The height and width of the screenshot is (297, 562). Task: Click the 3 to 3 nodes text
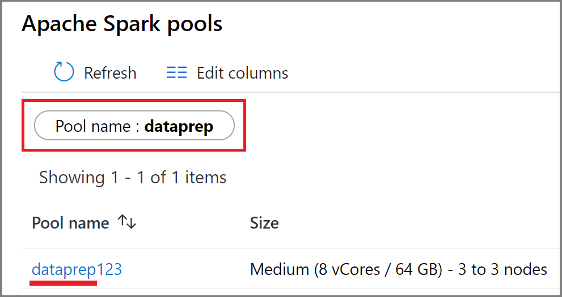pyautogui.click(x=502, y=269)
